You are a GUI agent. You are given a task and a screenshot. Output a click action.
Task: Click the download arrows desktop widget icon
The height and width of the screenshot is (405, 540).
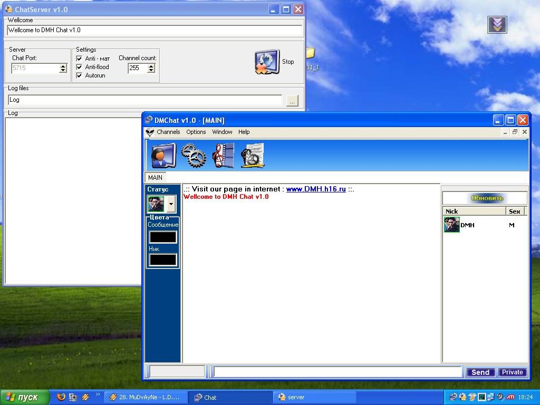pyautogui.click(x=497, y=24)
